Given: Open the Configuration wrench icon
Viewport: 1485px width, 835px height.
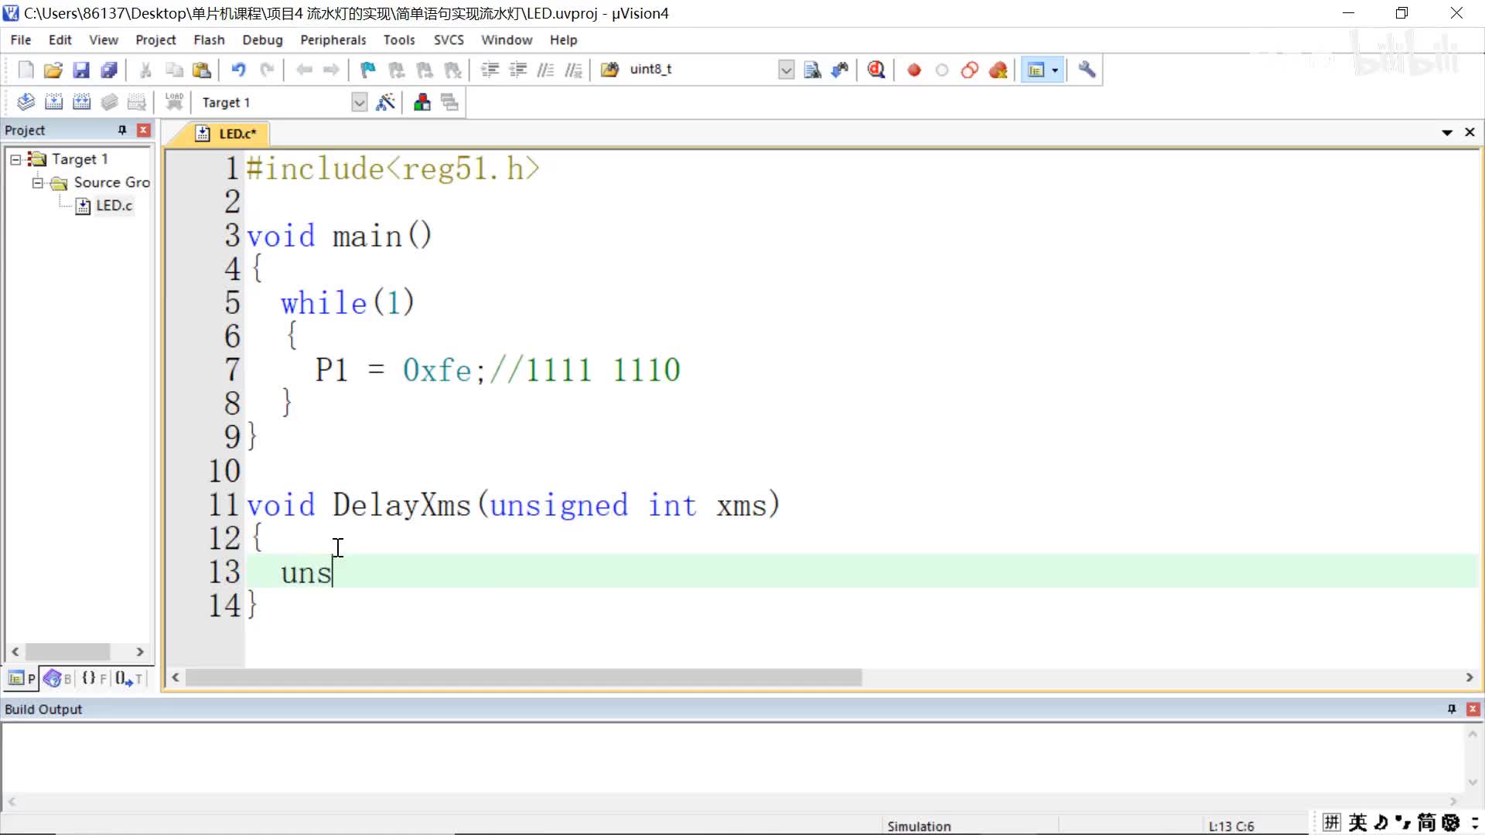Looking at the screenshot, I should point(1087,70).
